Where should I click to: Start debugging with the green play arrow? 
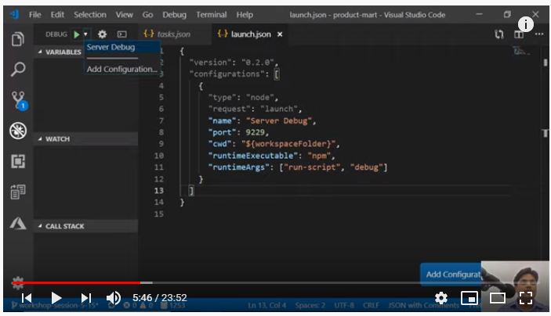pyautogui.click(x=76, y=34)
